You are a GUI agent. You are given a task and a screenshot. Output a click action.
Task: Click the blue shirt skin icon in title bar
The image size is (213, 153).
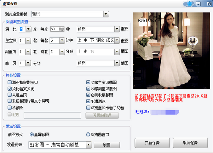(189, 4)
